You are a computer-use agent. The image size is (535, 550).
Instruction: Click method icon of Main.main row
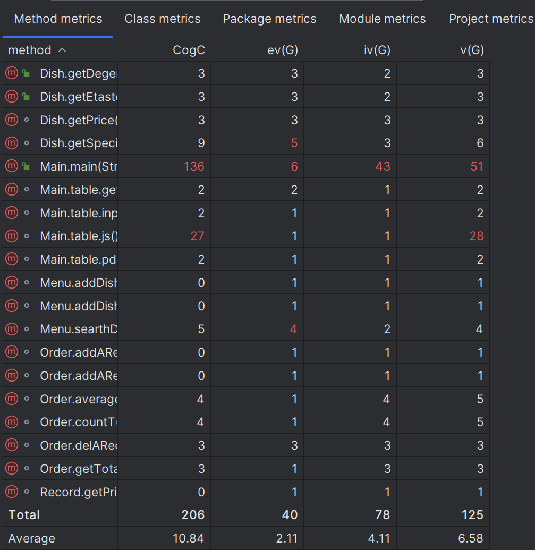coord(12,166)
